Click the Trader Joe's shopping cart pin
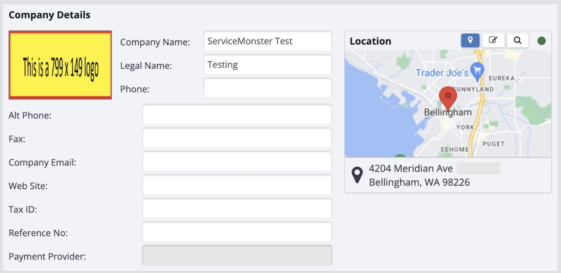 click(x=477, y=70)
